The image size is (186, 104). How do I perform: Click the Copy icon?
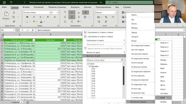point(14,17)
